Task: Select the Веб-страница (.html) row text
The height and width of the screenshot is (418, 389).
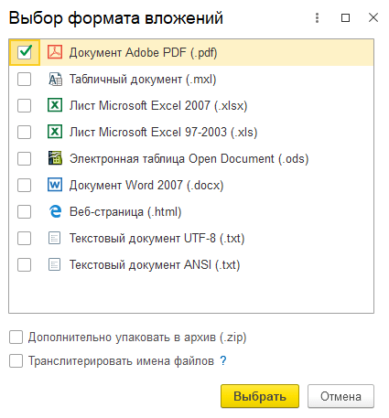Action: [125, 211]
